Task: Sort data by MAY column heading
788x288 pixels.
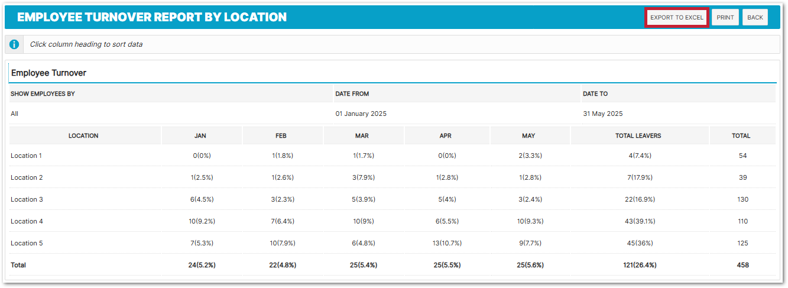Action: tap(528, 136)
